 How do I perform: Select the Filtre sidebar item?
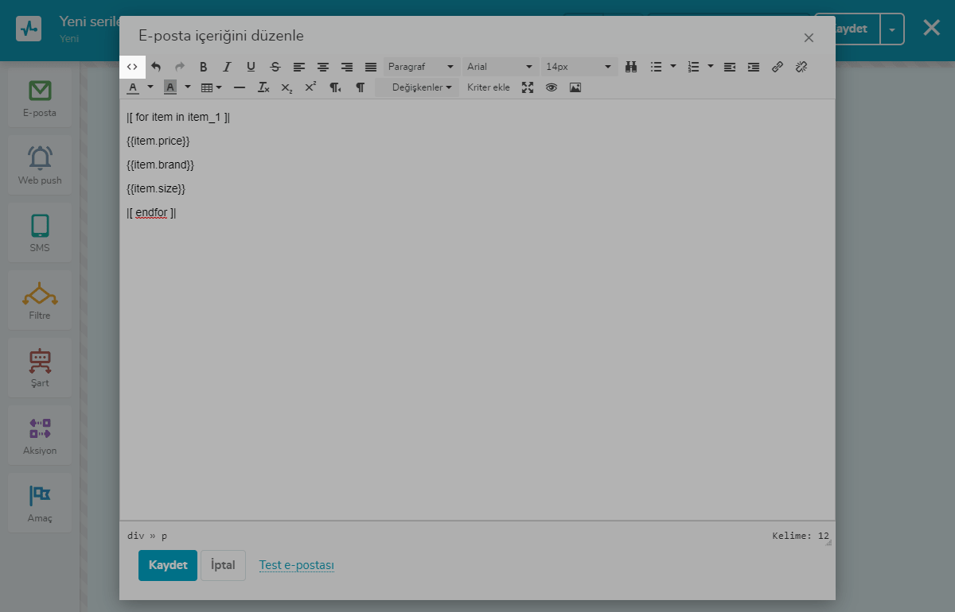[x=40, y=300]
